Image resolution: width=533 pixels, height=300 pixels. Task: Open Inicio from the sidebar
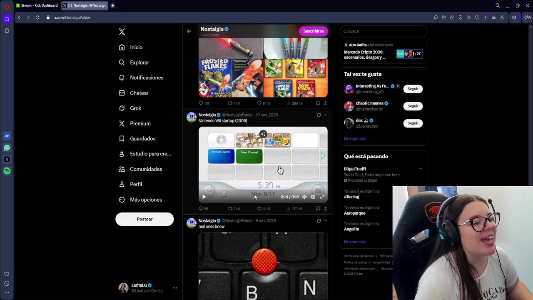point(131,47)
